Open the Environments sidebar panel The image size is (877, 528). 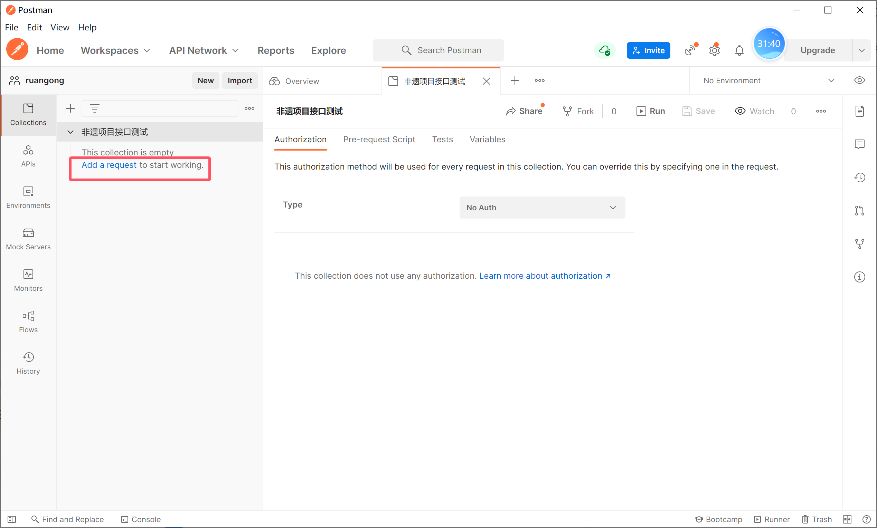pos(28,198)
